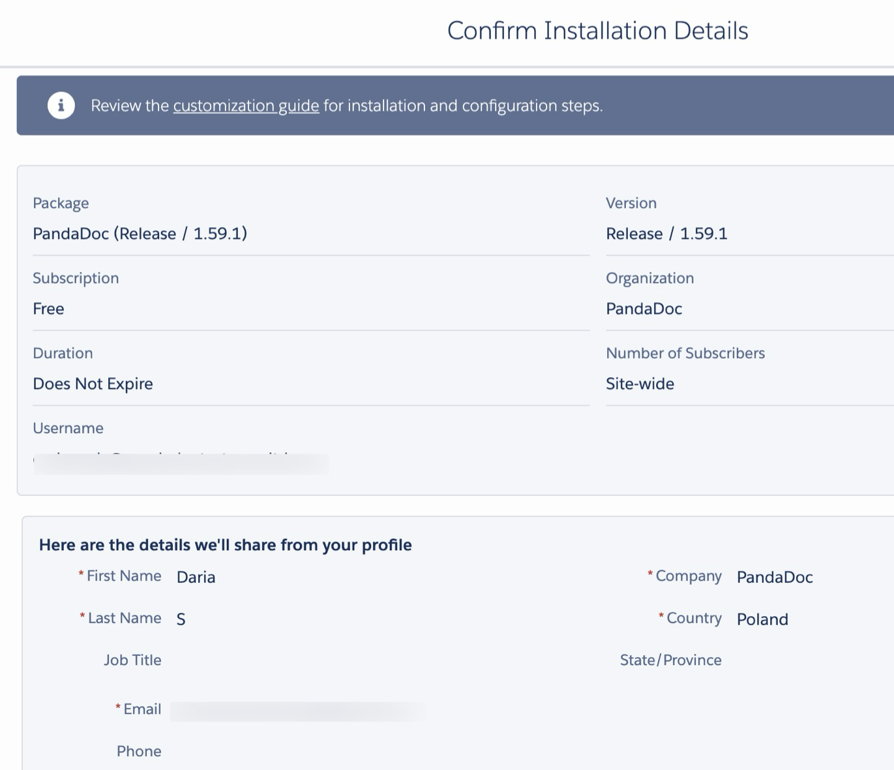This screenshot has width=894, height=770.
Task: Select the Release / 1.59.1 version value
Action: pos(666,234)
